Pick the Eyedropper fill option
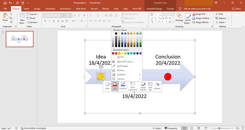The width and height of the screenshot is (245, 130). click(x=122, y=66)
